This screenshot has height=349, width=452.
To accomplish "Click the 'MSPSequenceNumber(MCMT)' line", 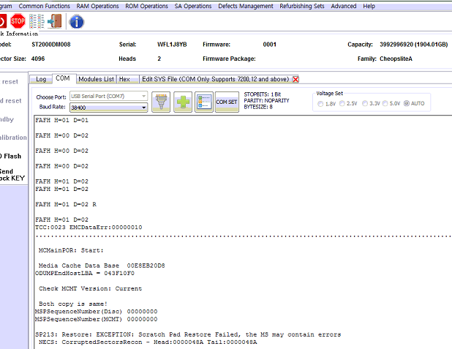I will (x=96, y=319).
